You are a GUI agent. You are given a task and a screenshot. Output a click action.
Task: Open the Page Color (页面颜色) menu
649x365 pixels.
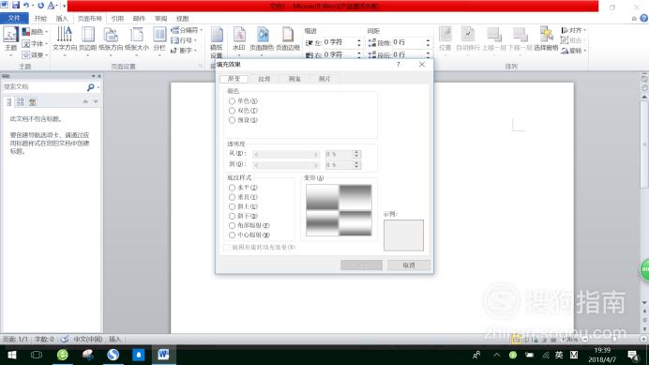pyautogui.click(x=262, y=40)
